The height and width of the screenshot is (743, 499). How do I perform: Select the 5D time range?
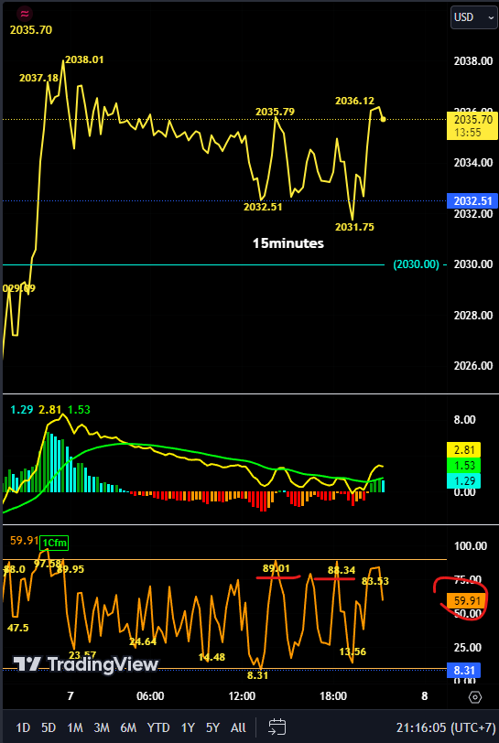click(x=49, y=727)
